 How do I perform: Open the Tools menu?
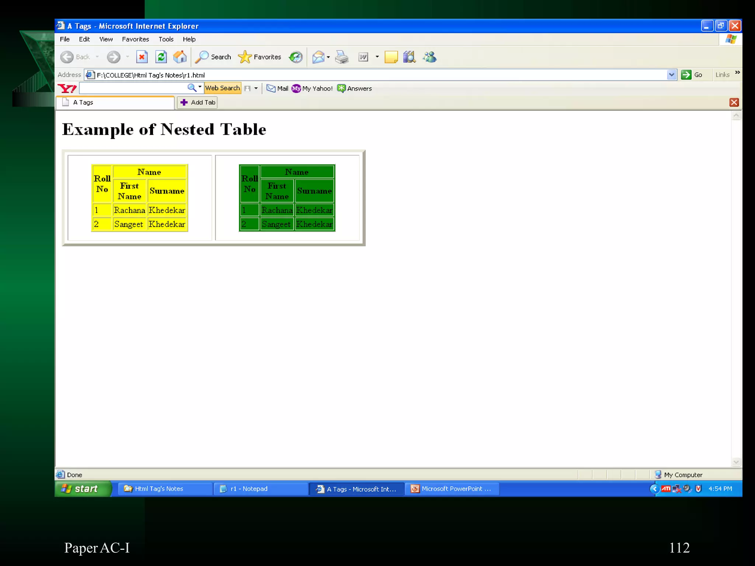(x=166, y=39)
